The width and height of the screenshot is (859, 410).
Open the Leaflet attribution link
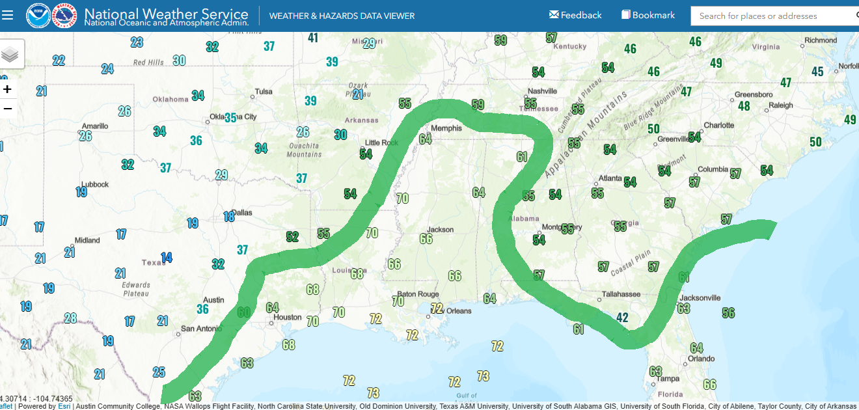coord(6,406)
